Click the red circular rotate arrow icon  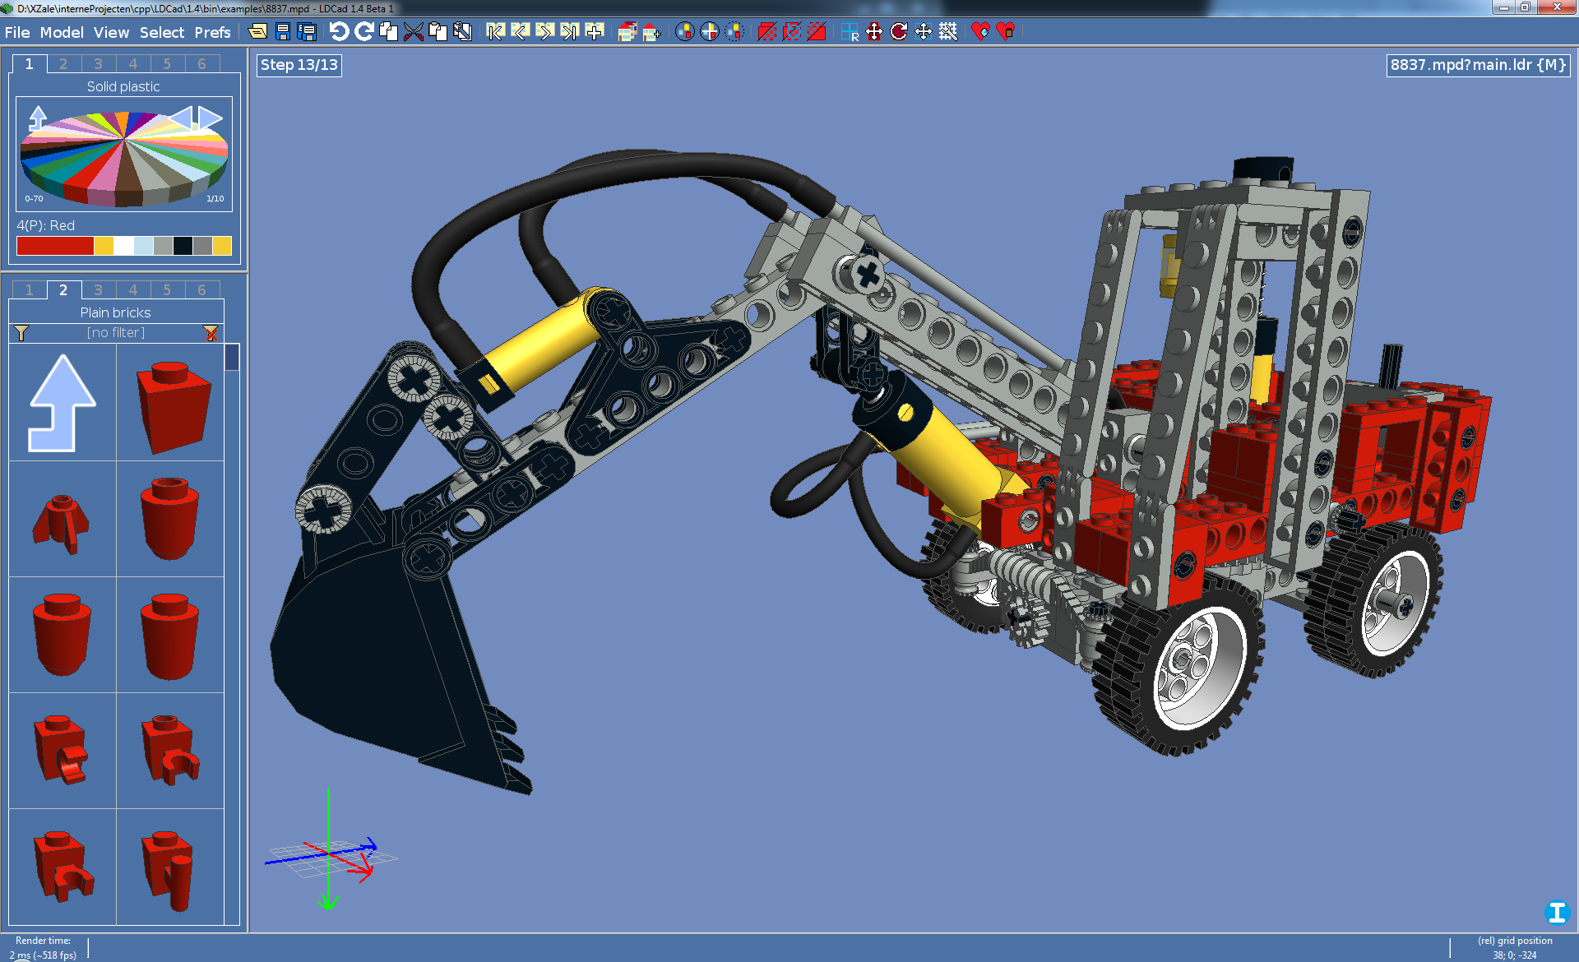pyautogui.click(x=899, y=32)
